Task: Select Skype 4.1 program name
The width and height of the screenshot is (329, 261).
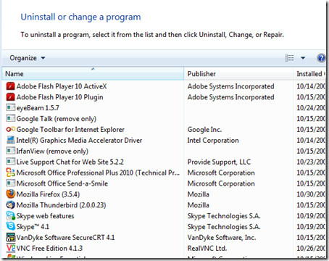Action: point(33,226)
